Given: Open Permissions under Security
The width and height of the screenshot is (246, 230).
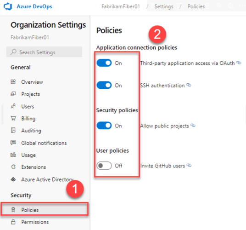Looking at the screenshot, I should coord(35,222).
